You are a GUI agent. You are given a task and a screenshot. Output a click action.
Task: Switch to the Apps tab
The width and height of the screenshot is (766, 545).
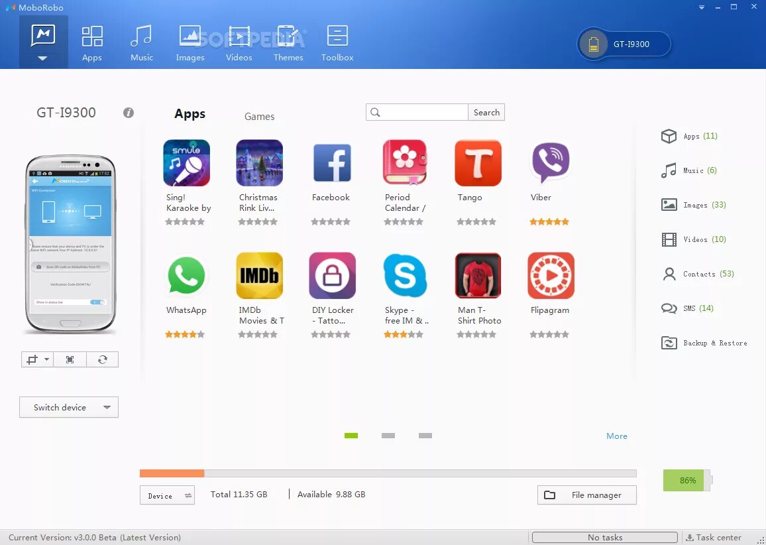(190, 114)
